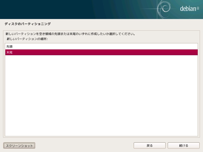
Task: Go back with the 戻る button
Action: coord(149,145)
